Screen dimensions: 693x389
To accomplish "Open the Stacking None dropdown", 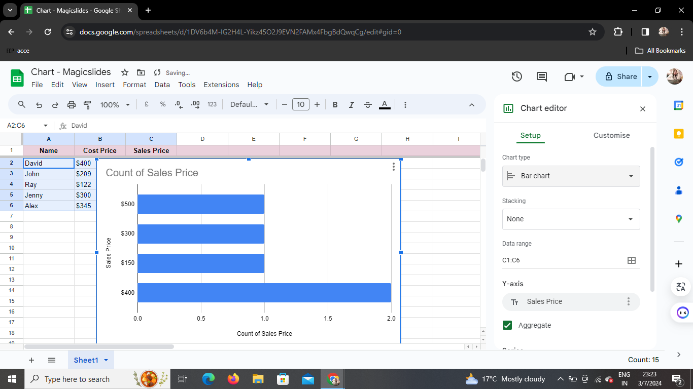I will tap(571, 219).
